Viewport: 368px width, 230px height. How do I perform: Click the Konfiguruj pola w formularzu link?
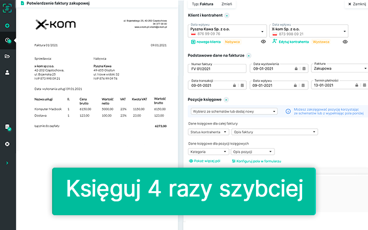[x=259, y=161]
